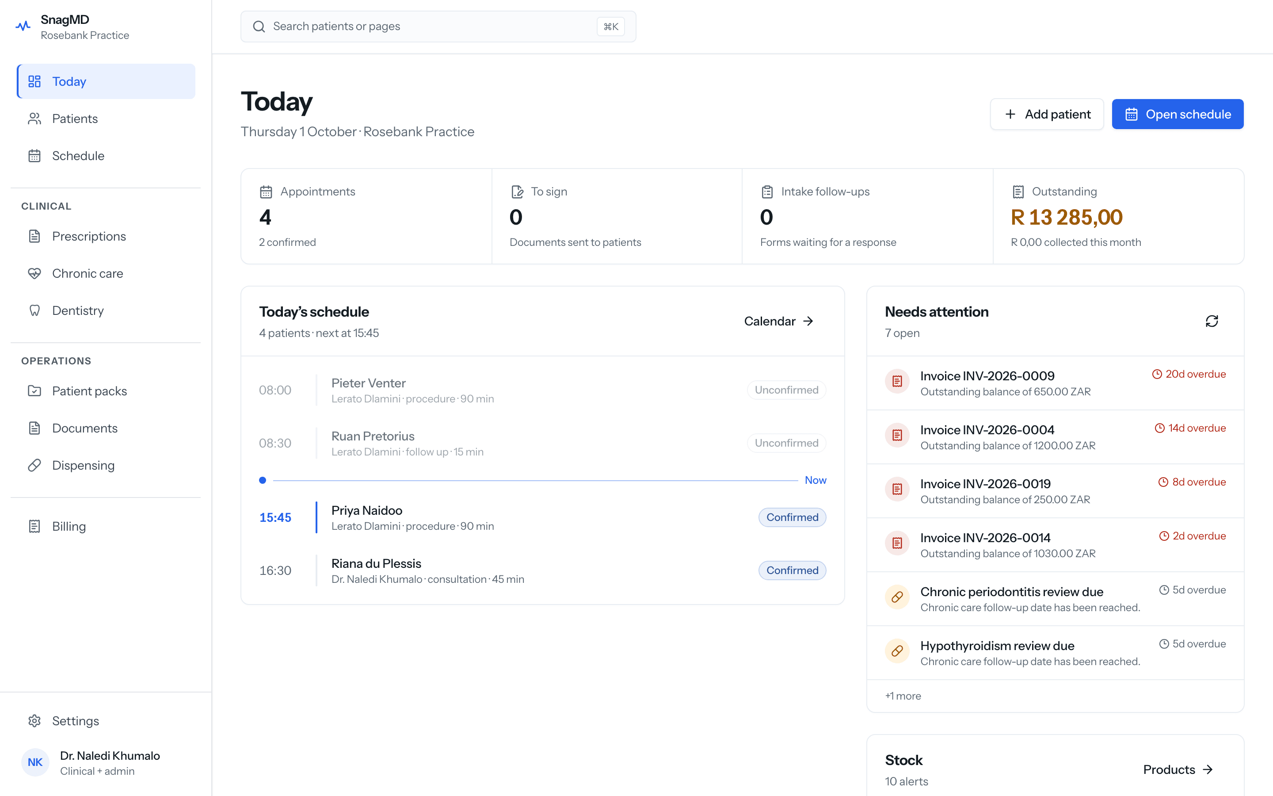Click the 20d overdue label

click(1189, 374)
